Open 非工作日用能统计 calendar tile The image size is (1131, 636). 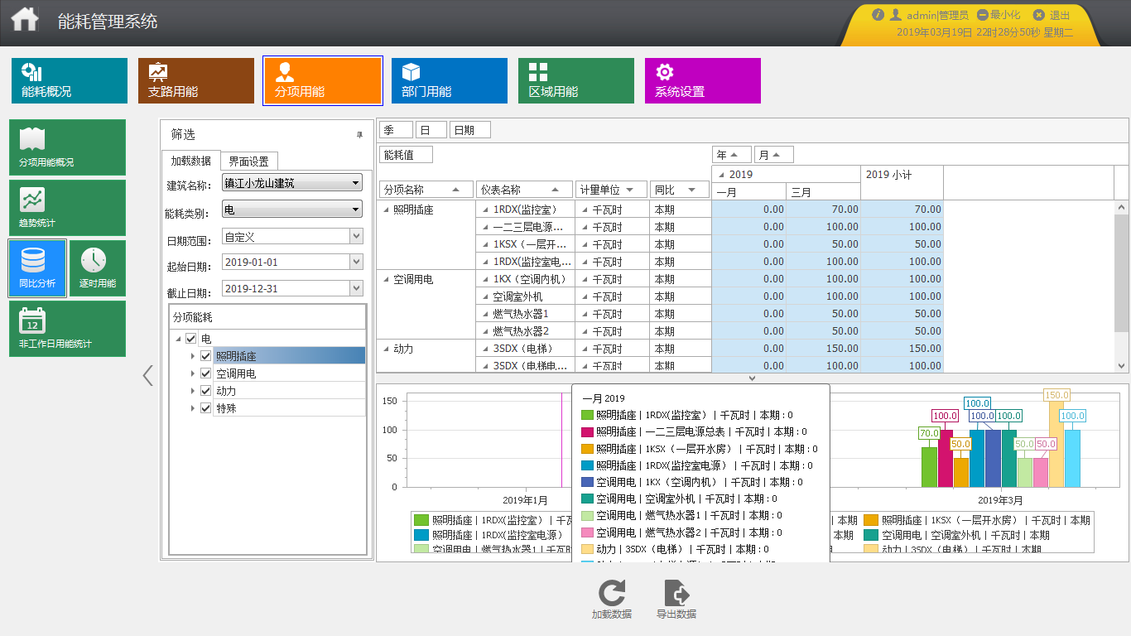coord(67,329)
